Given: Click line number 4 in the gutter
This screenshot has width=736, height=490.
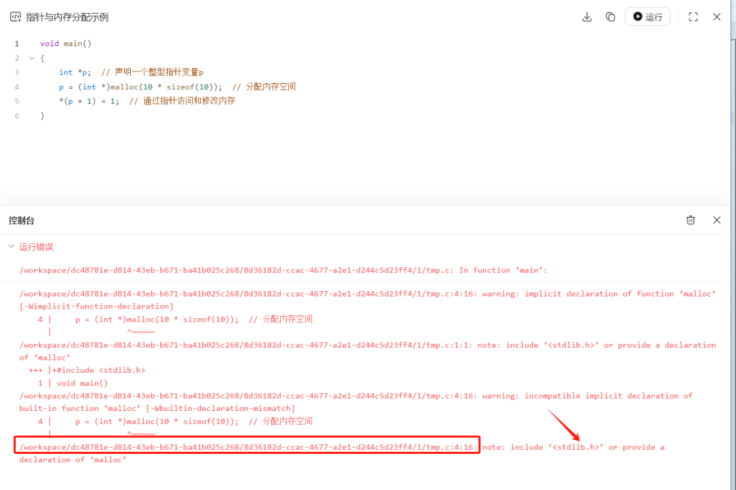Looking at the screenshot, I should pyautogui.click(x=16, y=87).
